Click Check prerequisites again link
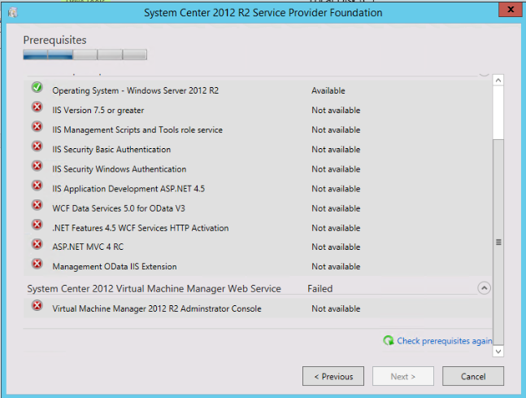This screenshot has width=526, height=398. click(444, 341)
